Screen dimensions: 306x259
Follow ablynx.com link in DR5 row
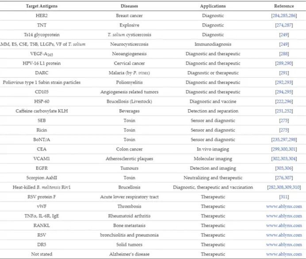284,245
